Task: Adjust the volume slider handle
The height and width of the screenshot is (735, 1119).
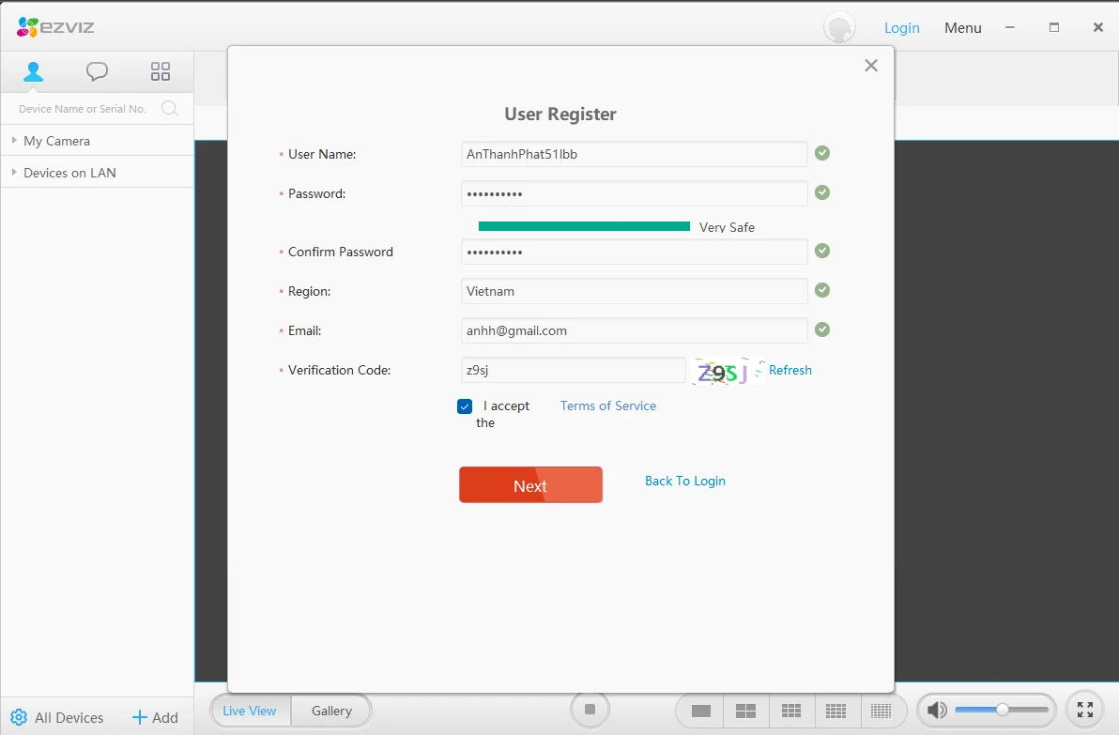Action: pos(1003,710)
